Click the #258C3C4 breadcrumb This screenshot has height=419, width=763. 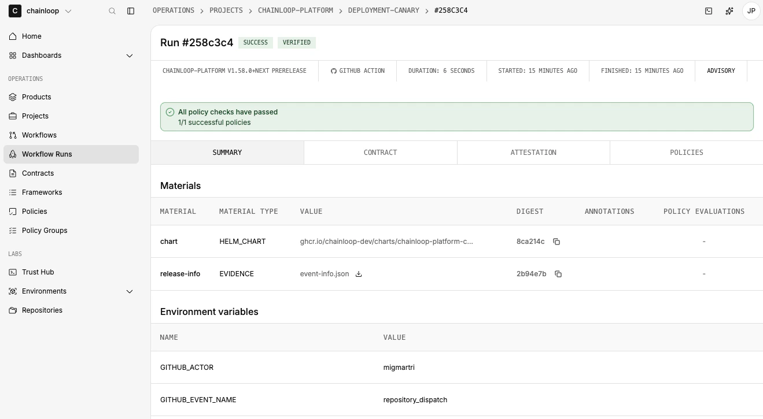pyautogui.click(x=451, y=10)
